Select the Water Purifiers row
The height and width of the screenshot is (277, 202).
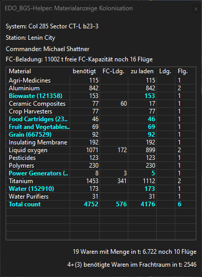click(x=101, y=197)
